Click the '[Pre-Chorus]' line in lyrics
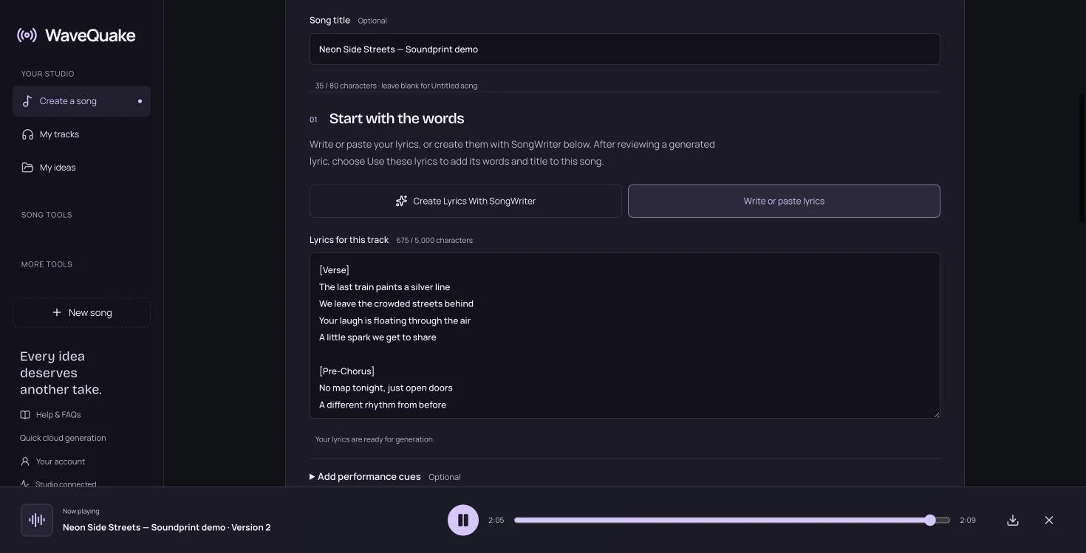This screenshot has height=553, width=1086. (x=346, y=371)
